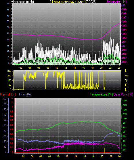Click the 1.1 rainfall scale value
This screenshot has height=160, width=134.
(12, 102)
